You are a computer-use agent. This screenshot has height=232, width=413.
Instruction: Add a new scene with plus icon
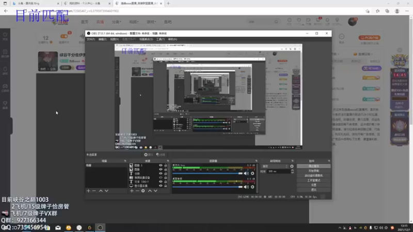(88, 191)
